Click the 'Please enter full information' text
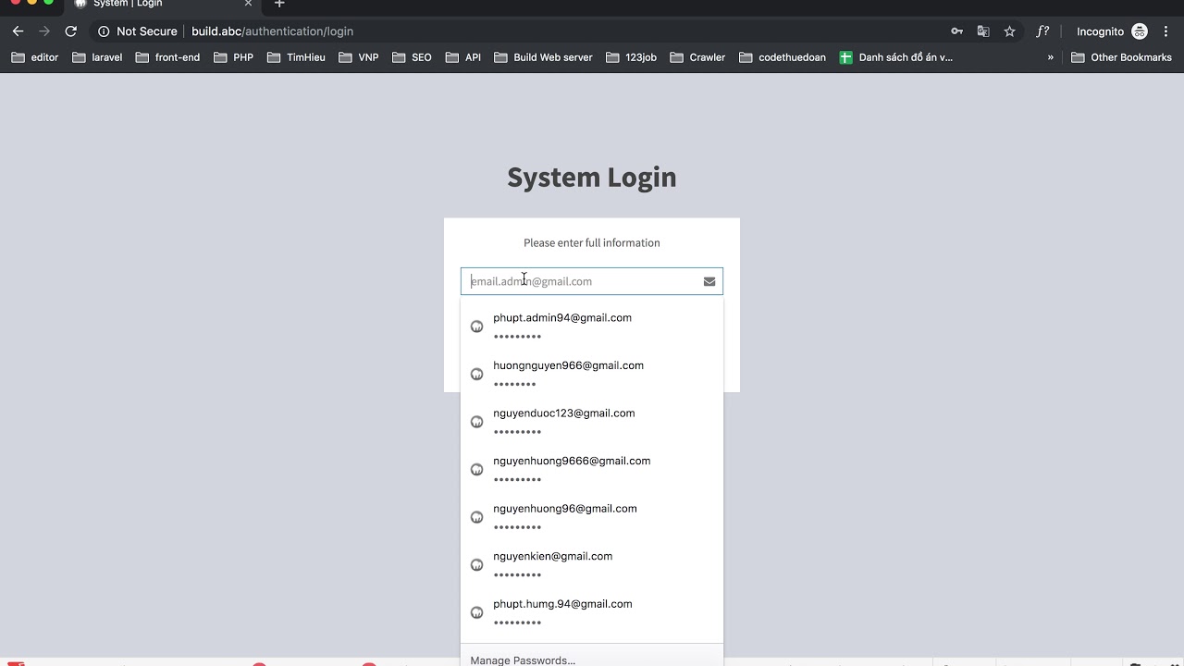This screenshot has height=666, width=1184. click(592, 243)
